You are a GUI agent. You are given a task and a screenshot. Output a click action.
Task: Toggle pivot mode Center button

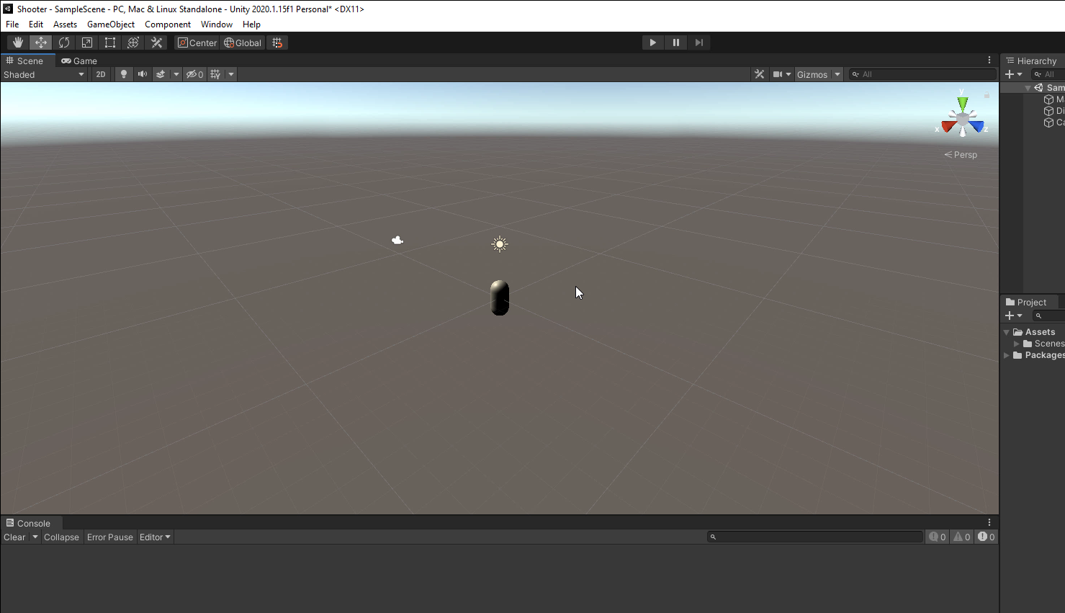[197, 42]
